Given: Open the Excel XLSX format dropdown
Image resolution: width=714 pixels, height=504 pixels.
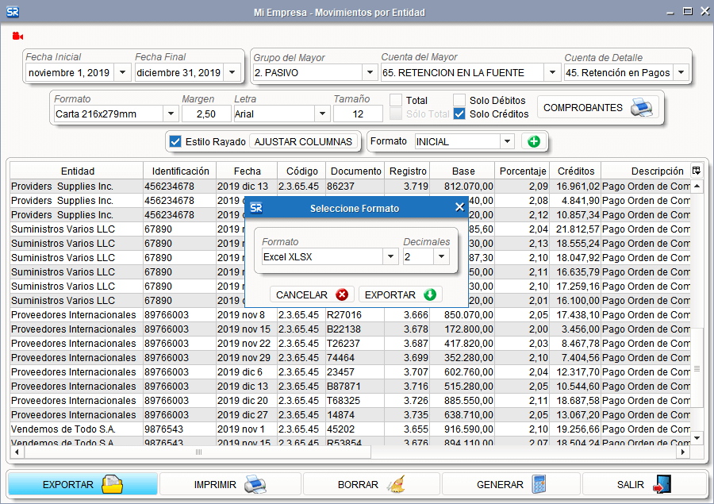Looking at the screenshot, I should pyautogui.click(x=390, y=256).
